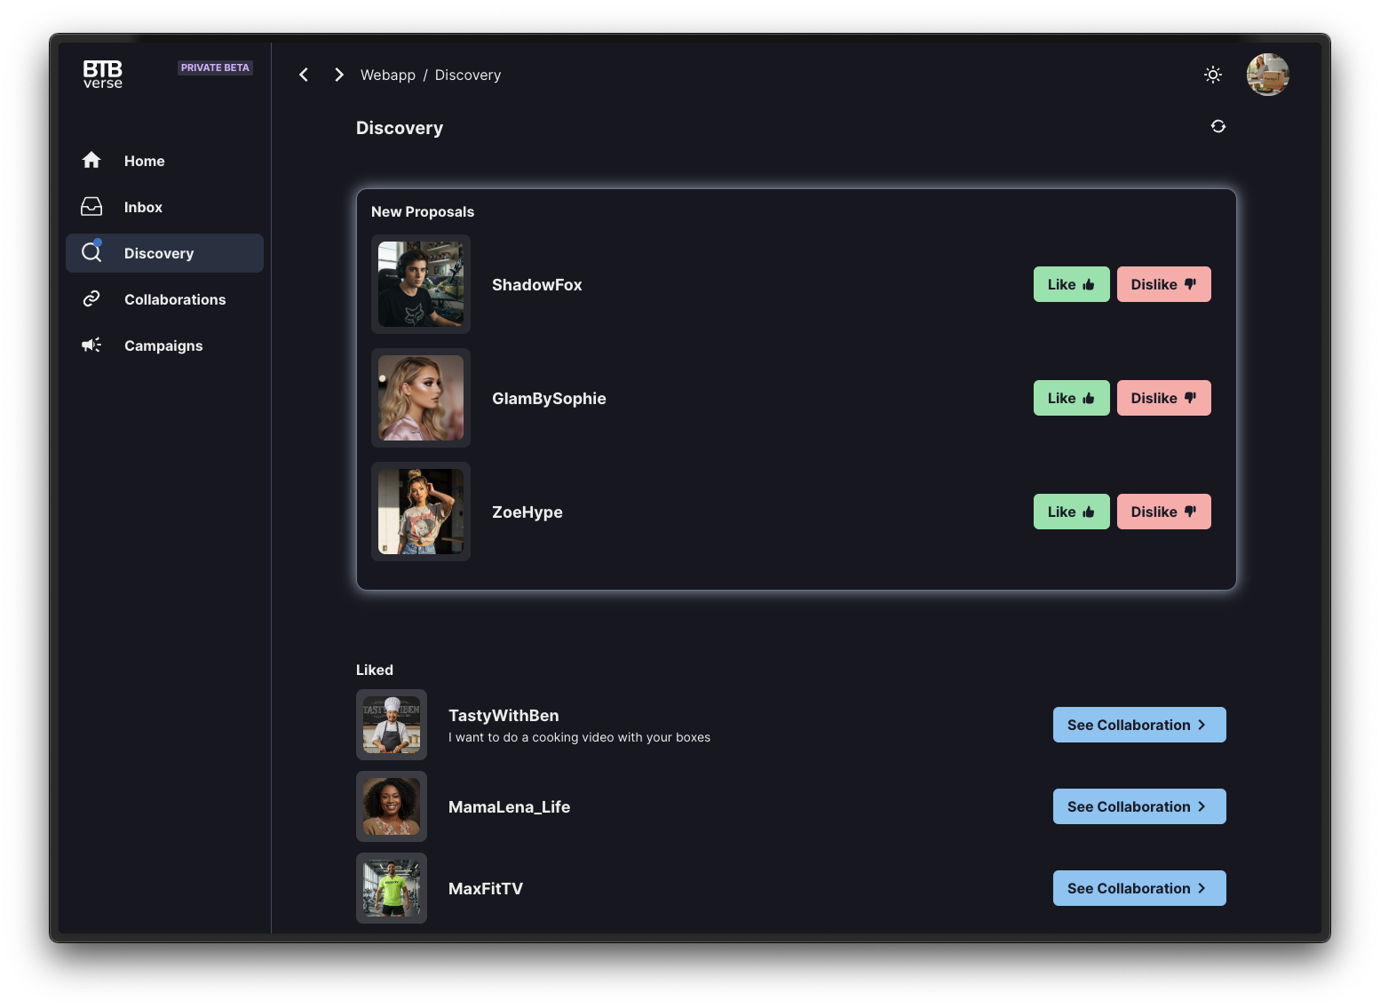Toggle light mode with the sun icon
This screenshot has width=1380, height=1008.
(x=1212, y=75)
